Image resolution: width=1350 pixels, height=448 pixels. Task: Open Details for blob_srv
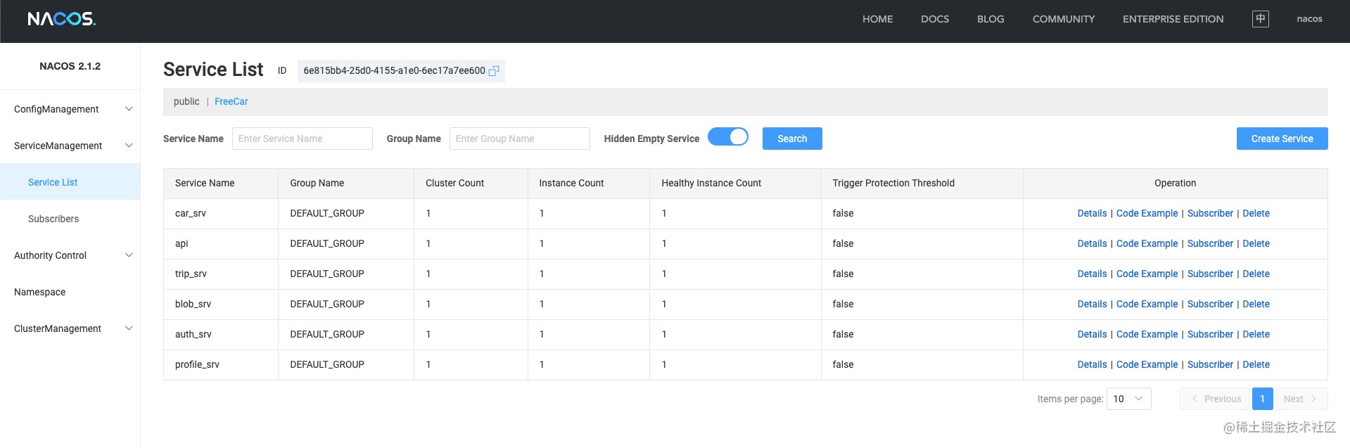[1092, 304]
